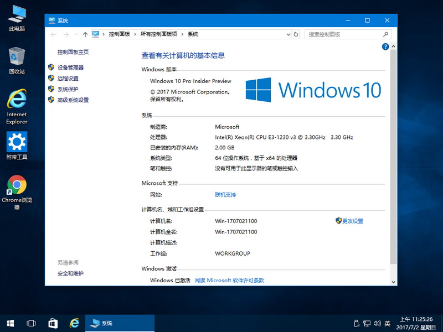This screenshot has width=443, height=332.
Task: Click the help question mark icon
Action: (385, 46)
